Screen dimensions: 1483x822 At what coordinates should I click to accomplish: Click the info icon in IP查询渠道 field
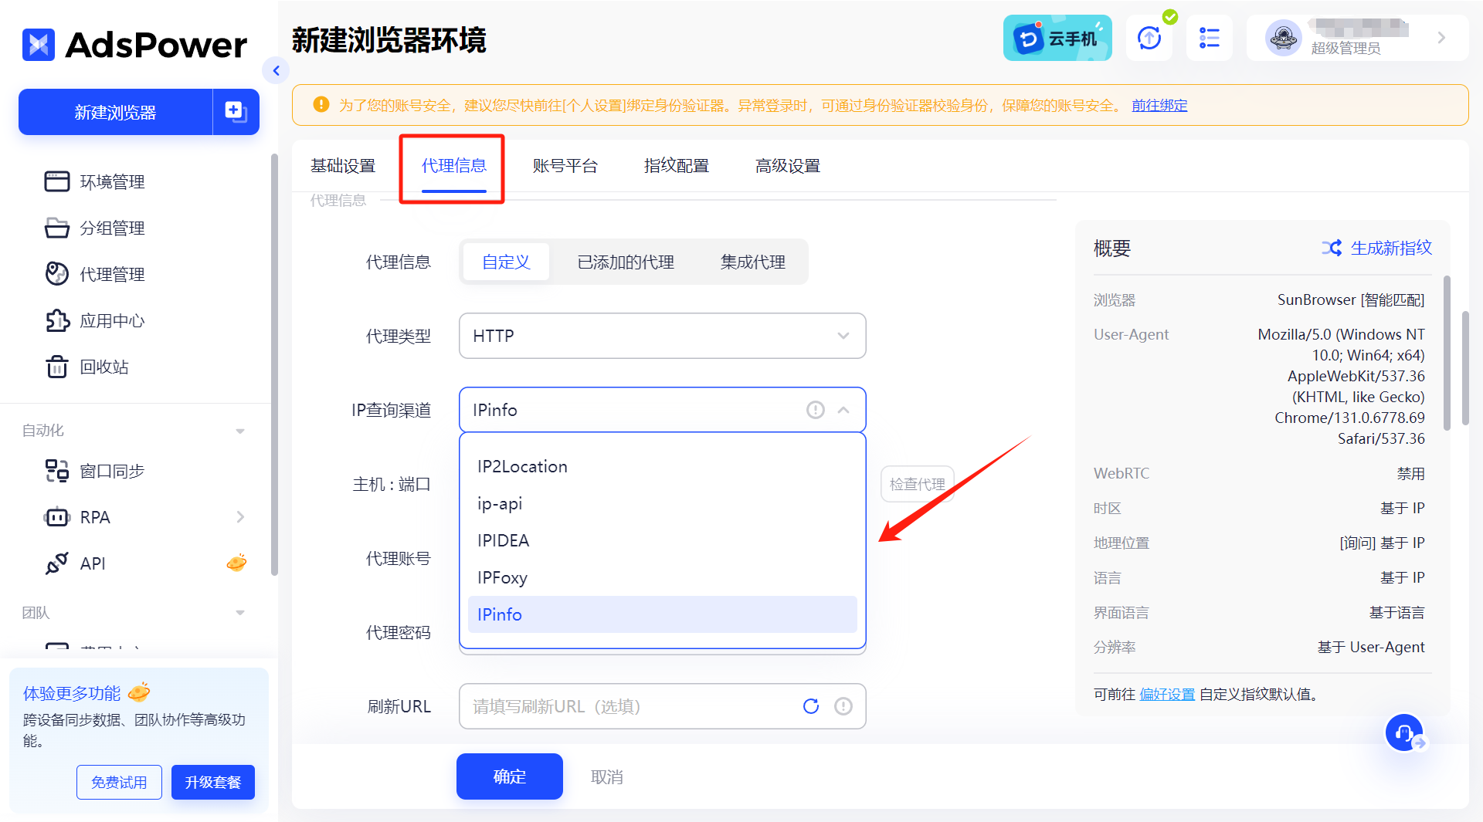815,410
